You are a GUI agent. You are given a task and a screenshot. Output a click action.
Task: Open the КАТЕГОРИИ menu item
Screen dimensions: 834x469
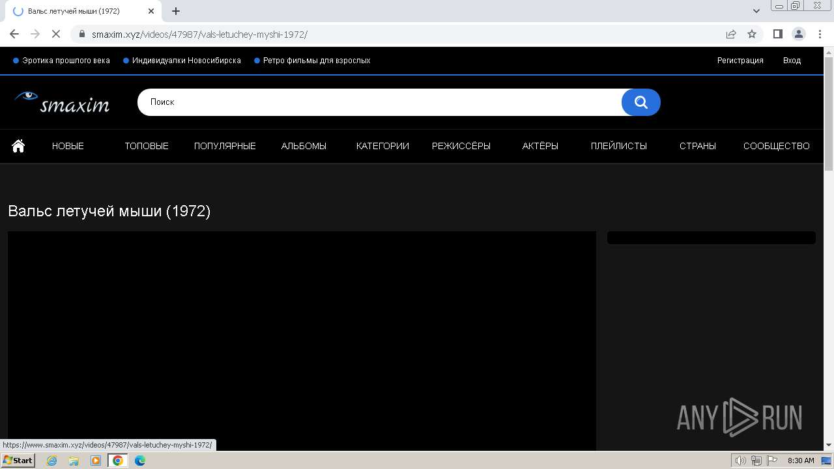[x=382, y=146]
